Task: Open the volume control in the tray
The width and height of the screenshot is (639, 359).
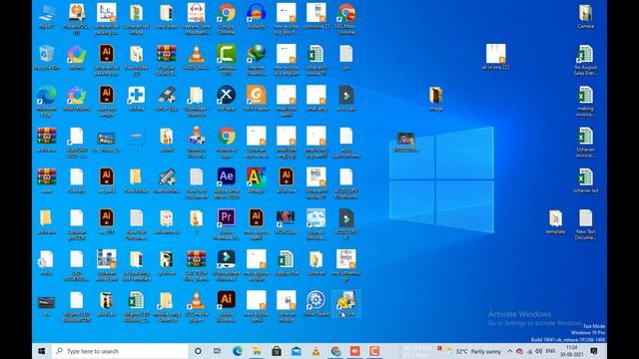Action: click(539, 351)
